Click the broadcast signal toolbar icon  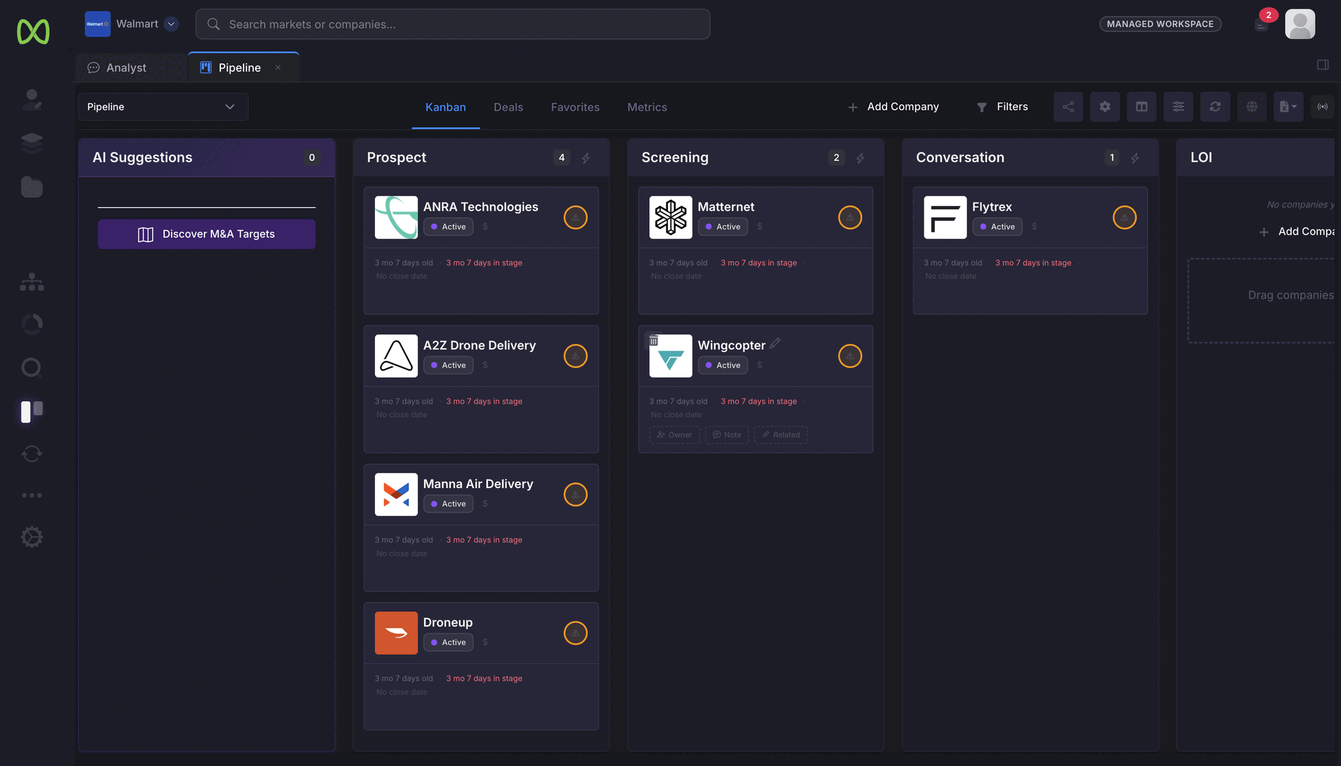(1323, 107)
